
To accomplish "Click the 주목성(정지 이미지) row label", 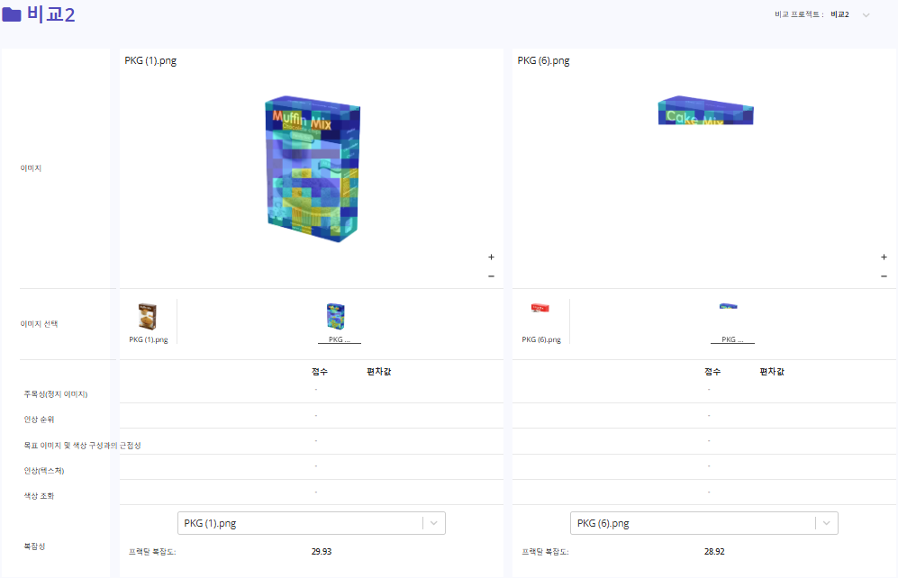I will coord(56,394).
